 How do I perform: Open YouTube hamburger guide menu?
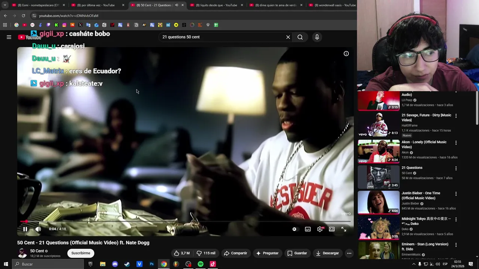pyautogui.click(x=9, y=37)
